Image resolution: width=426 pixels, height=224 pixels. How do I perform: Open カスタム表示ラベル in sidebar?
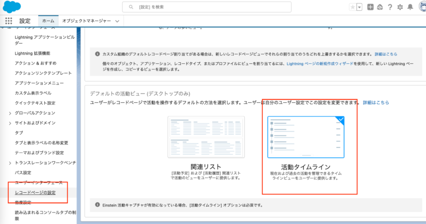[x=33, y=93]
